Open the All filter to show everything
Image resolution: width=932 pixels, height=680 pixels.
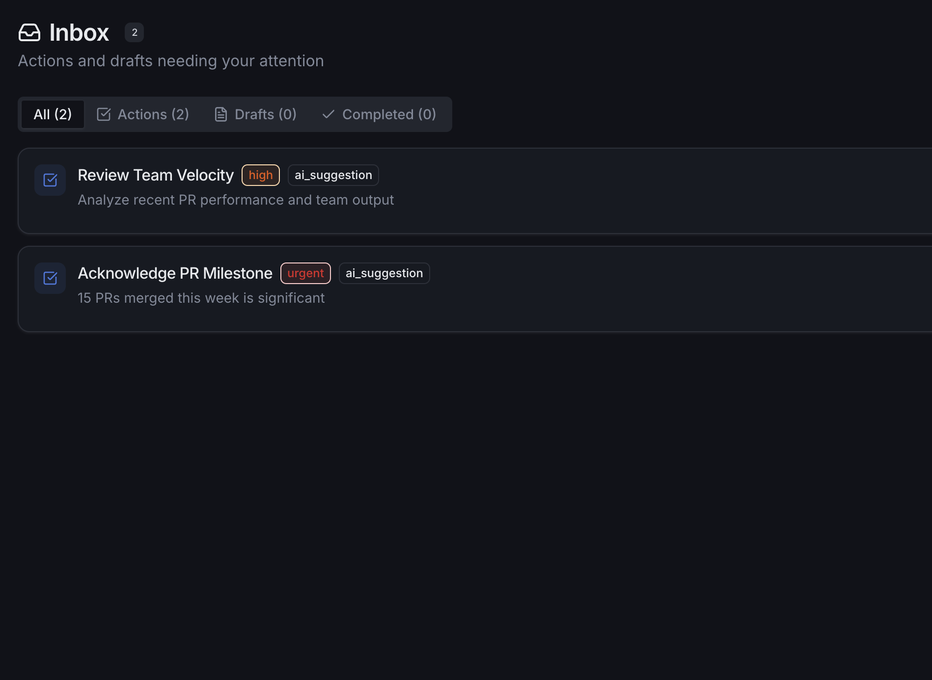point(52,114)
